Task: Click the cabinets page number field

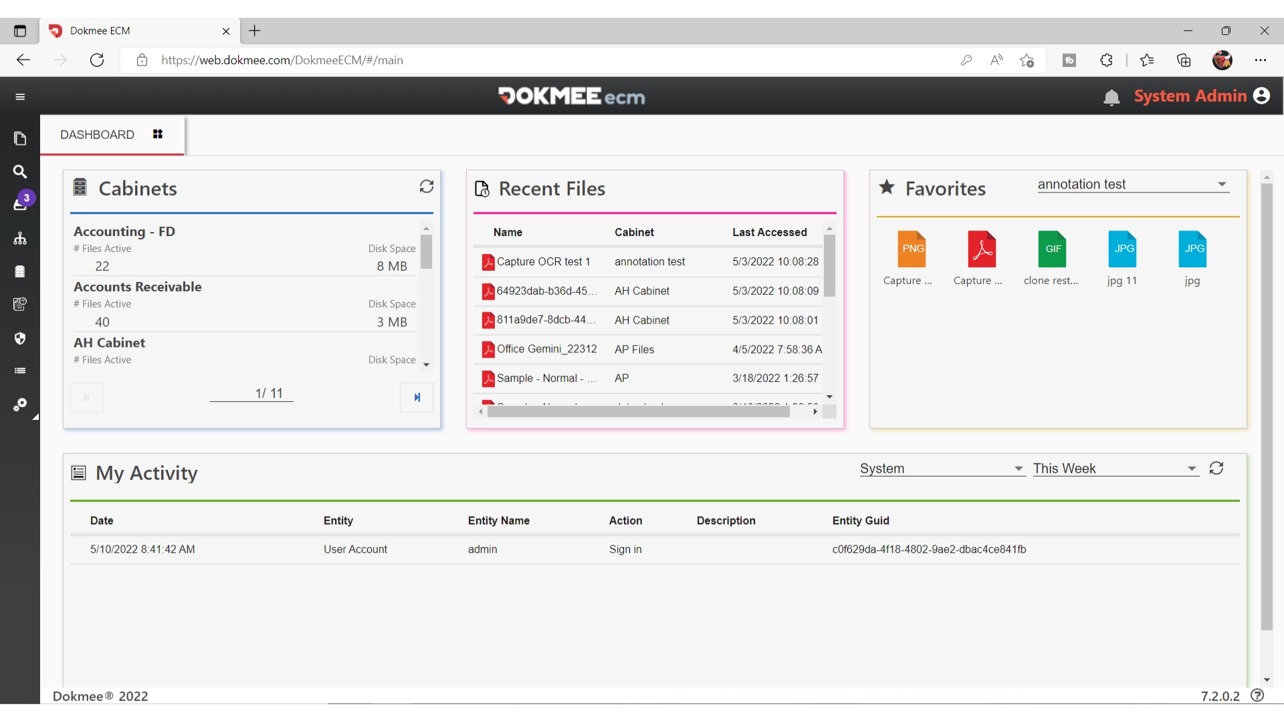Action: click(251, 394)
